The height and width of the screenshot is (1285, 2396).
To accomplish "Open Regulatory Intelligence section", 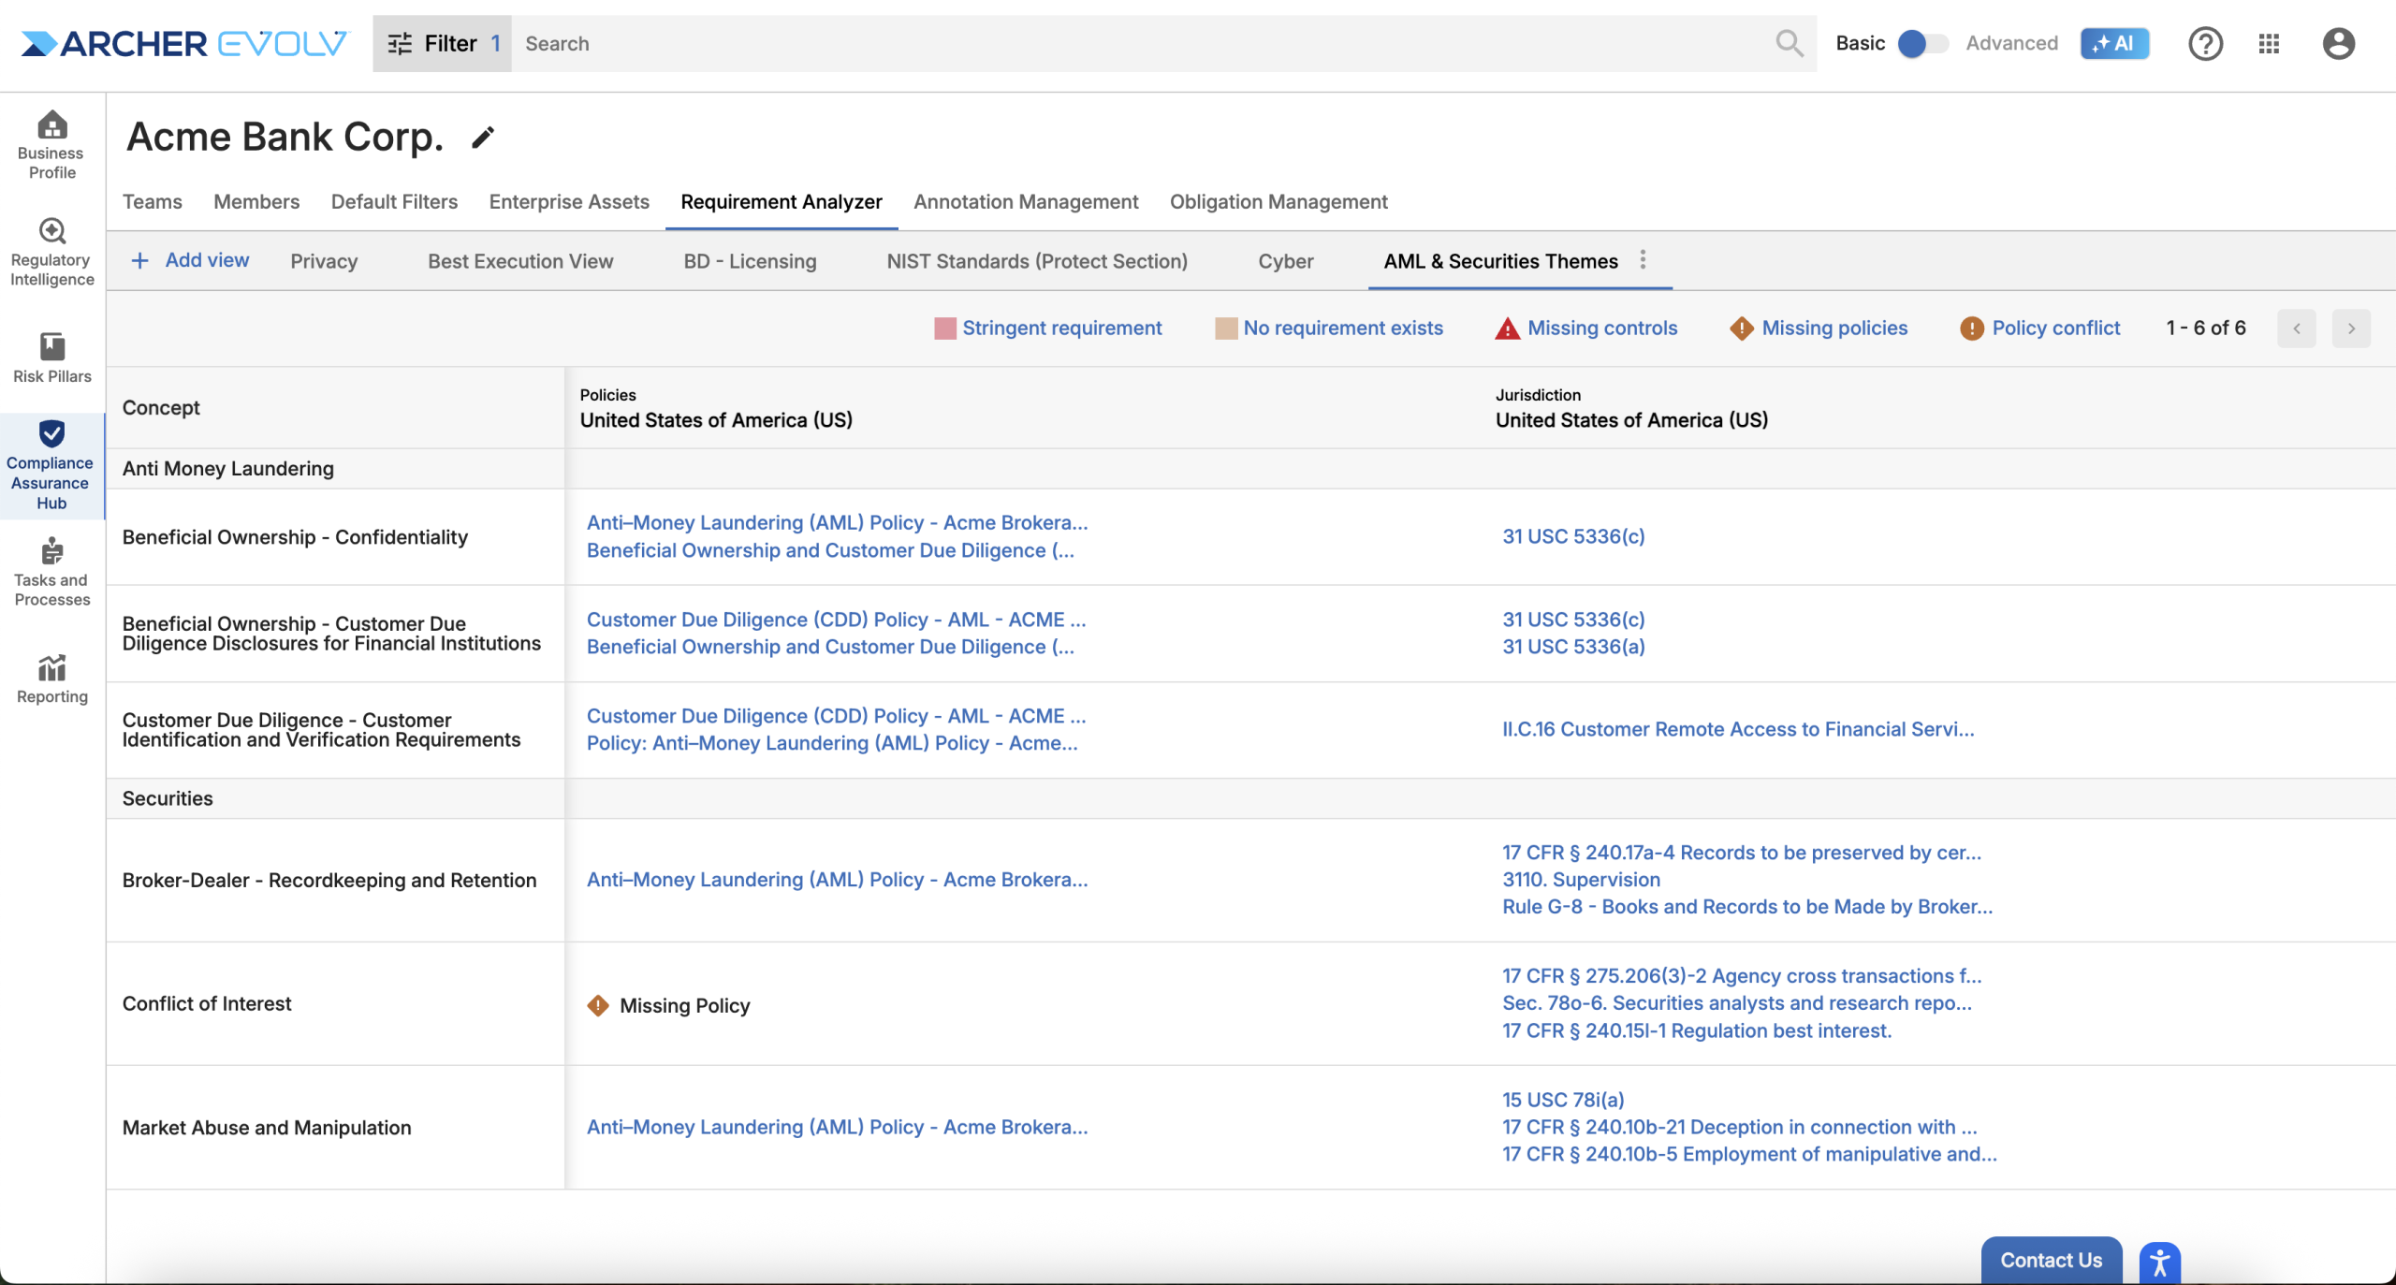I will click(x=51, y=253).
